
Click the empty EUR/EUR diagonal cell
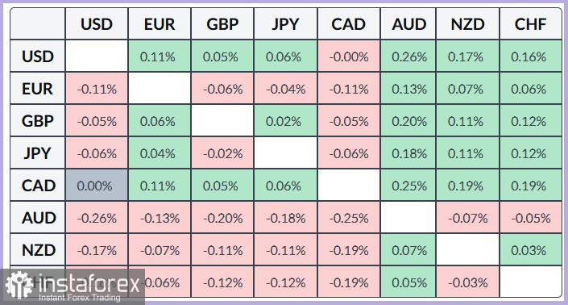(160, 89)
